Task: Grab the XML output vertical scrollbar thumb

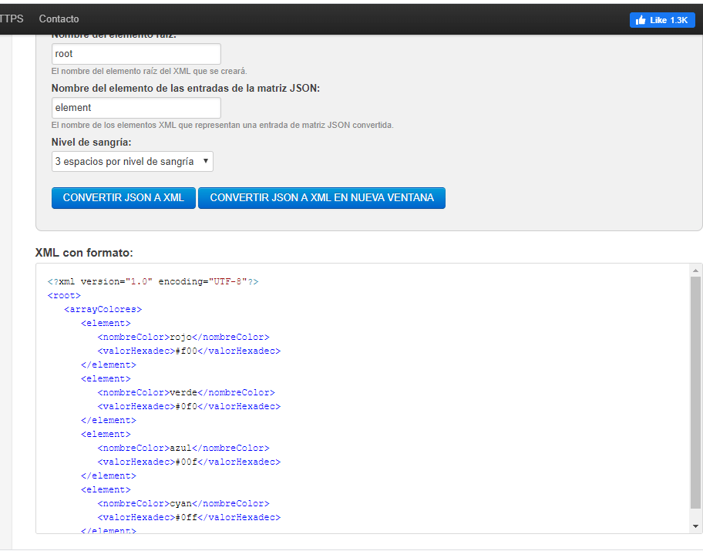Action: 695,393
